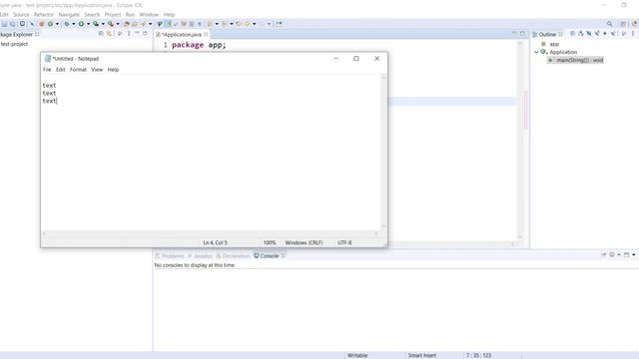This screenshot has height=359, width=639.
Task: Click the Run with Coverage icon
Action: [x=96, y=24]
